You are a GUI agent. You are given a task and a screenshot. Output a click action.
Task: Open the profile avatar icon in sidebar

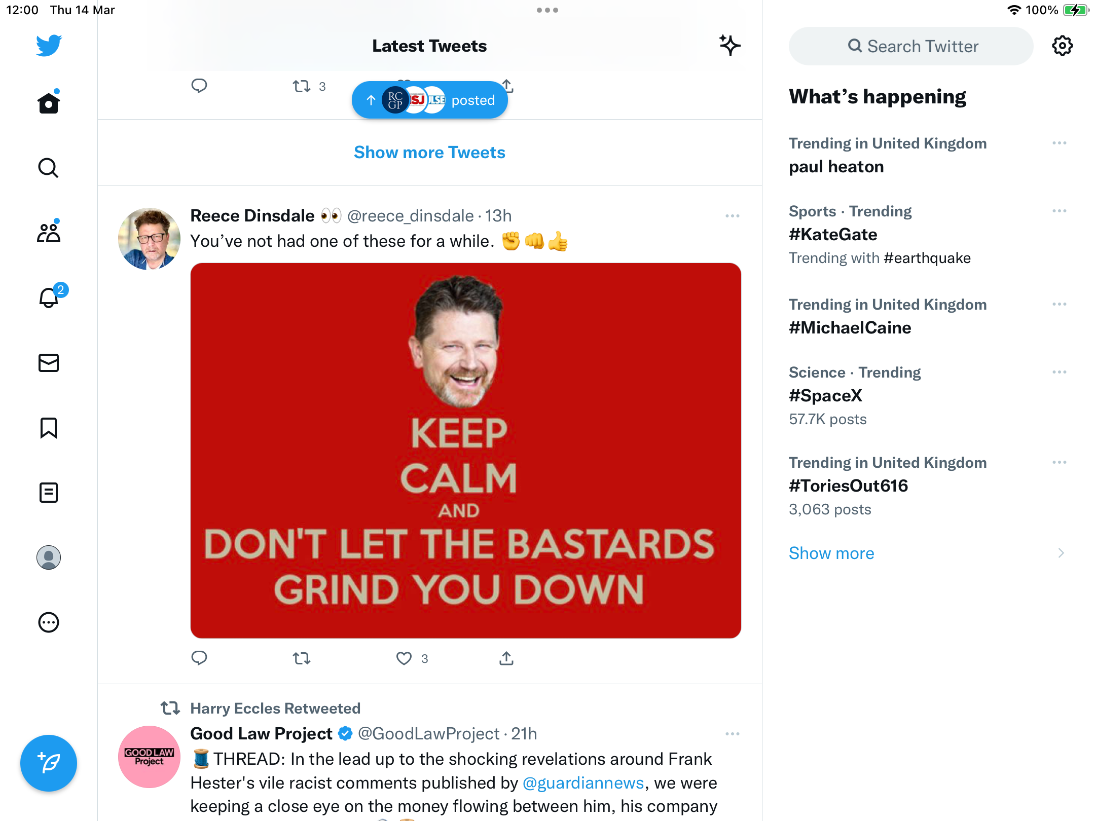49,557
